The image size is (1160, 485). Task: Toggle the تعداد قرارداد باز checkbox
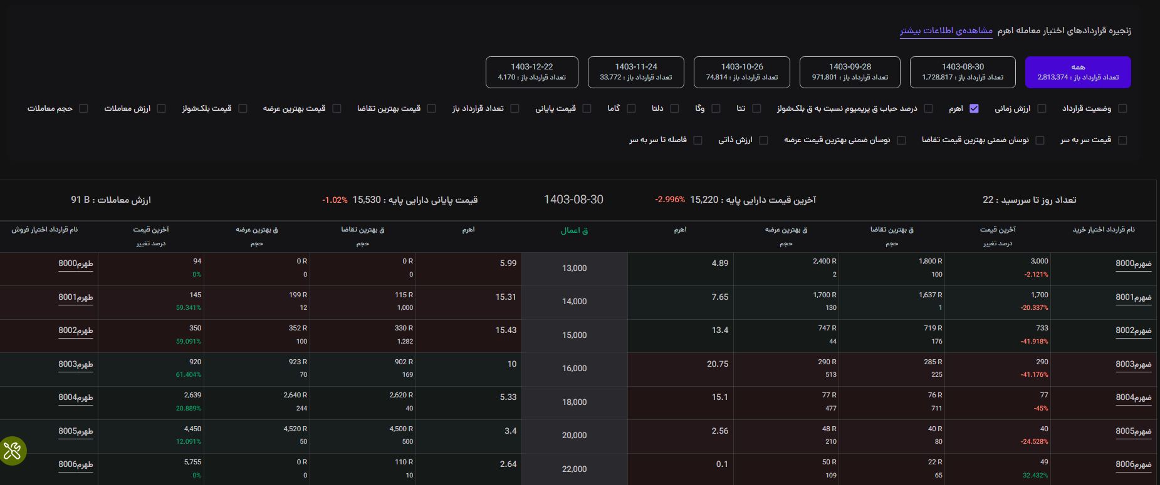[515, 108]
